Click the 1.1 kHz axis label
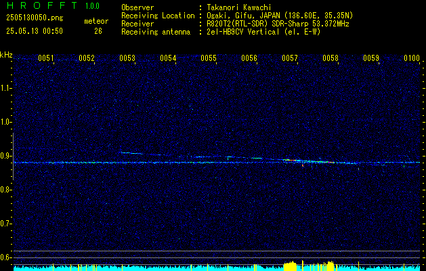The width and height of the screenshot is (426, 271). click(5, 88)
